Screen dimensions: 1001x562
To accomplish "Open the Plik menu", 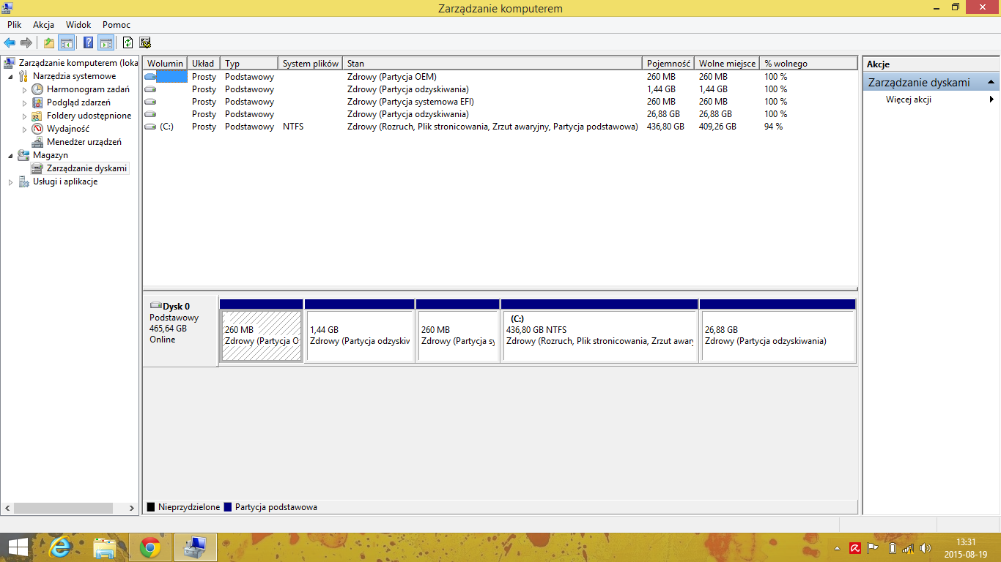I will point(15,24).
